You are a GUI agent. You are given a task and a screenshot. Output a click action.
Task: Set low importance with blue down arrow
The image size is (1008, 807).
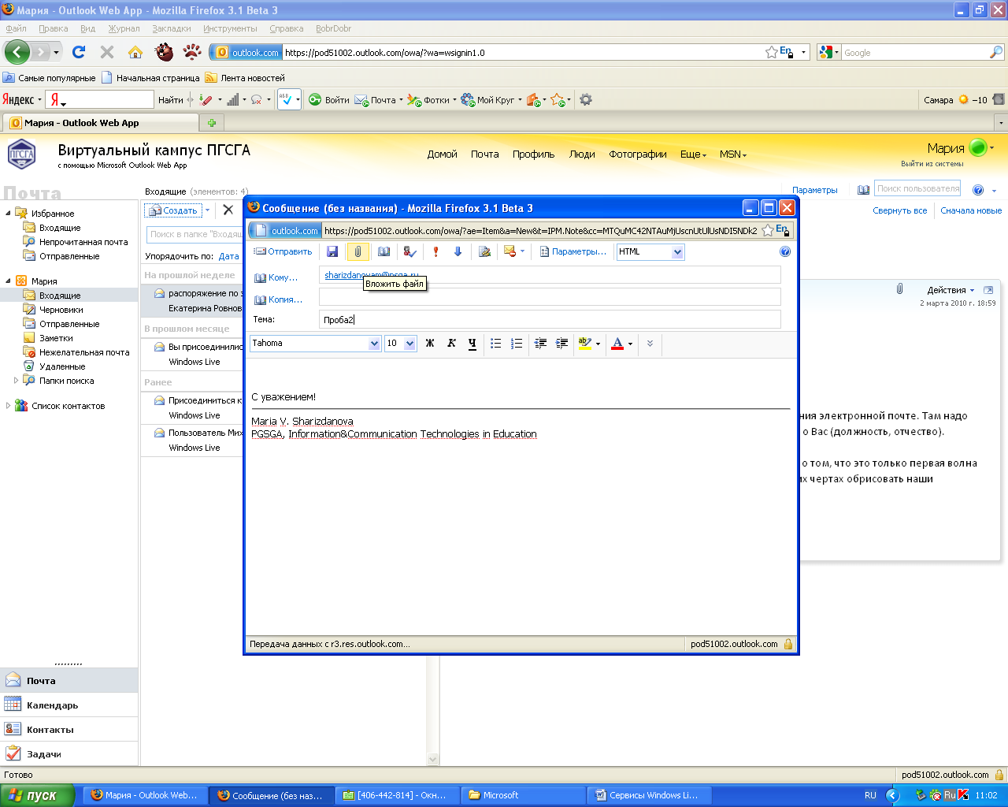(x=458, y=251)
